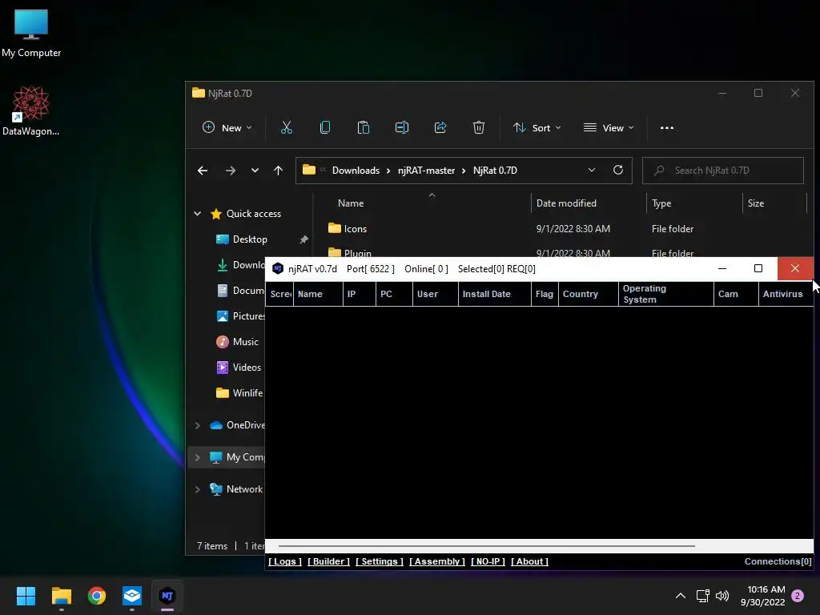
Task: Go forward with the Explorer forward arrow
Action: [x=230, y=171]
